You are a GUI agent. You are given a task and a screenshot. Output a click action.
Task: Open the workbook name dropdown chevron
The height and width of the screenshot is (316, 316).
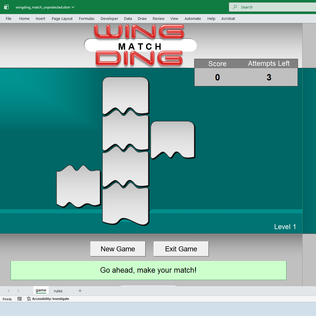pyautogui.click(x=73, y=7)
